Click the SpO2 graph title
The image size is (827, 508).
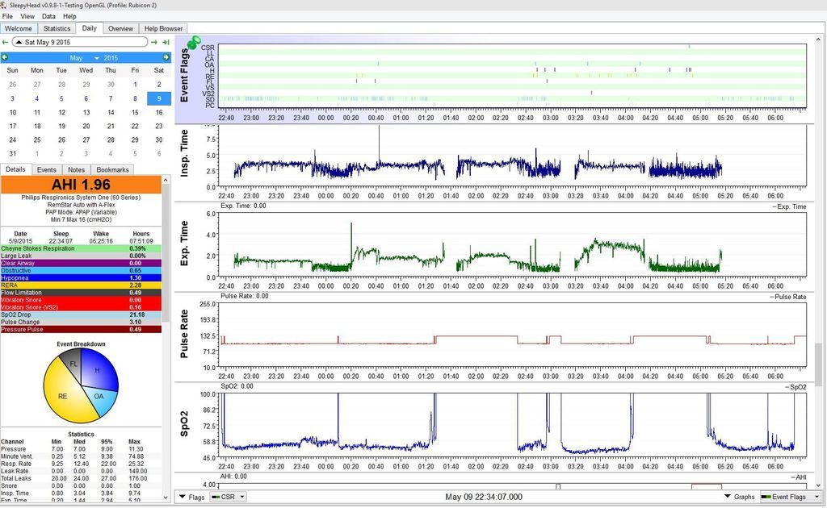click(184, 424)
